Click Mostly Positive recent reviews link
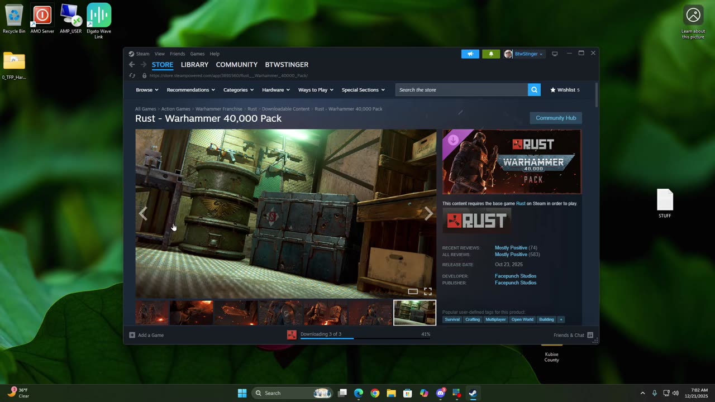The image size is (715, 402). click(x=511, y=248)
